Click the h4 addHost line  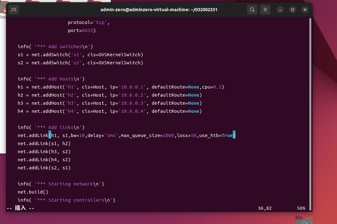point(110,111)
